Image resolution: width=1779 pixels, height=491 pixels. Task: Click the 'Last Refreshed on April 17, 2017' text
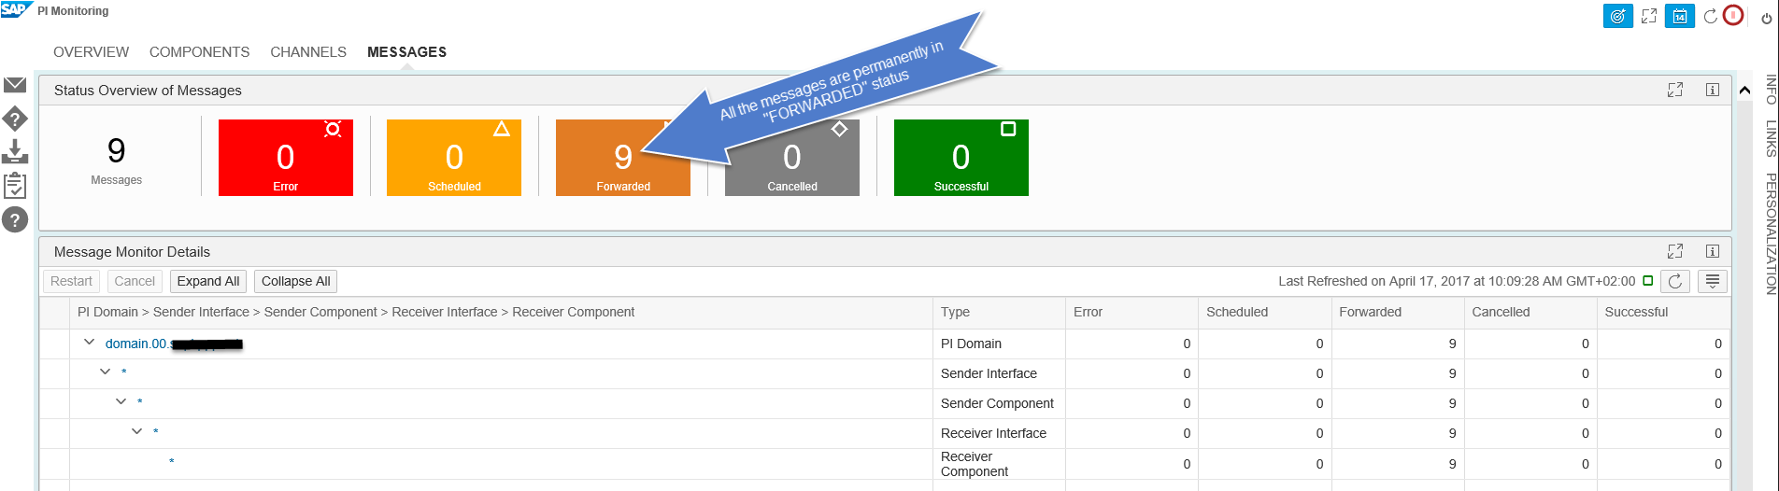[1457, 281]
